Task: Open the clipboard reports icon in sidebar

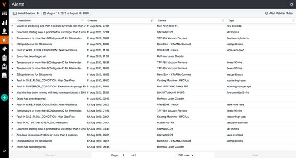Action: (x=4, y=58)
